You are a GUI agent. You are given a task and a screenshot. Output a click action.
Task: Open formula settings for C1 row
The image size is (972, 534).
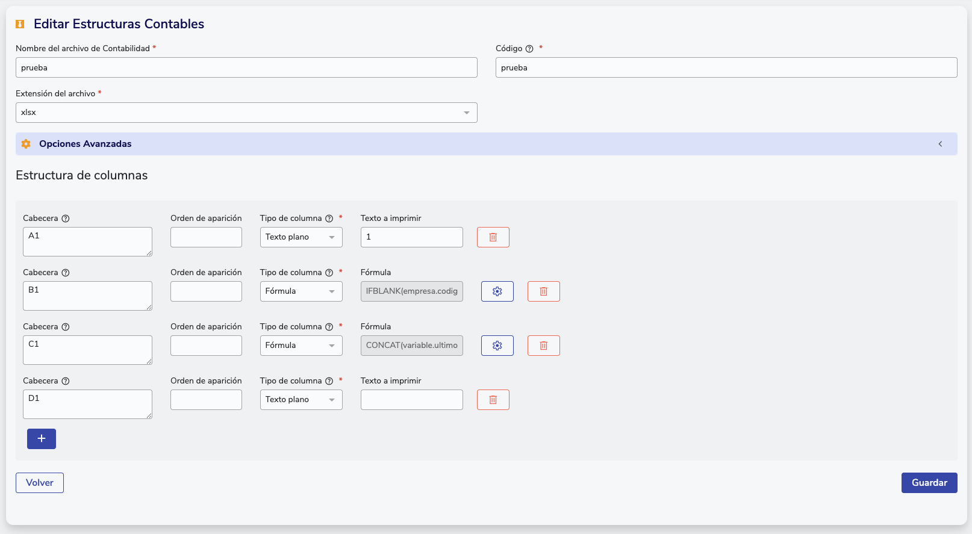pos(497,346)
